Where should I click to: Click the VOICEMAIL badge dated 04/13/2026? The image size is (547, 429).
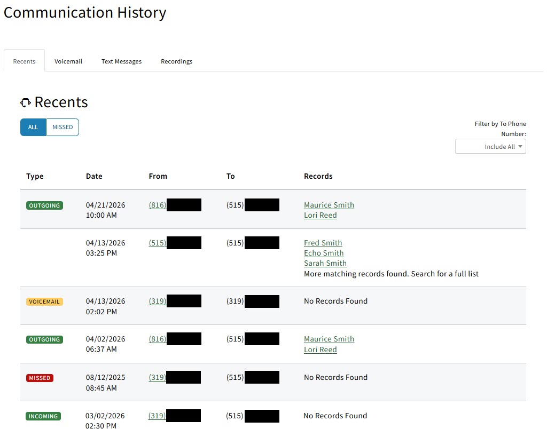click(44, 302)
